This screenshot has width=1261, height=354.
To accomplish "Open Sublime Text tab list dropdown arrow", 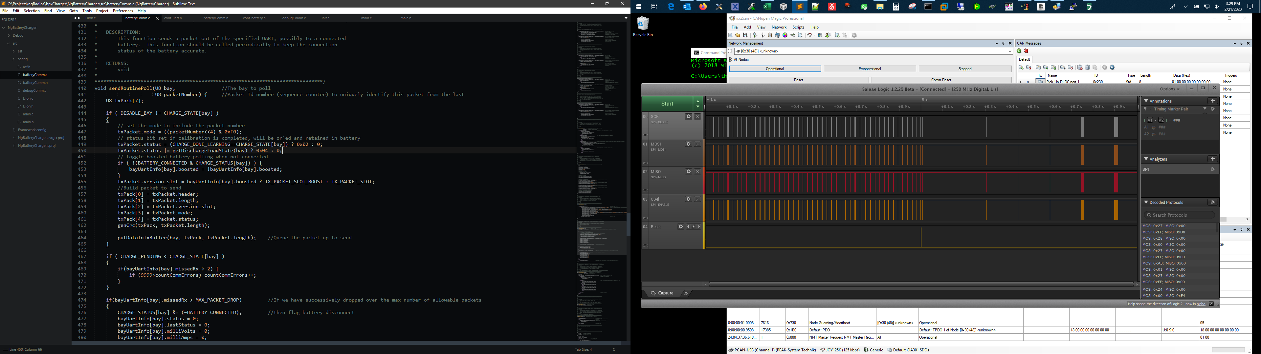I will coord(626,18).
